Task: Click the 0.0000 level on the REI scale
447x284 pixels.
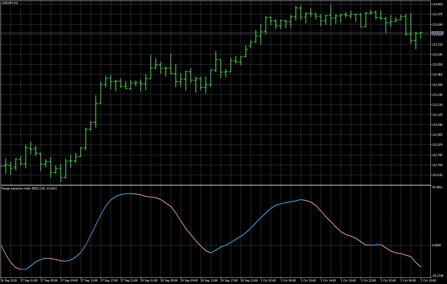Action: point(437,245)
